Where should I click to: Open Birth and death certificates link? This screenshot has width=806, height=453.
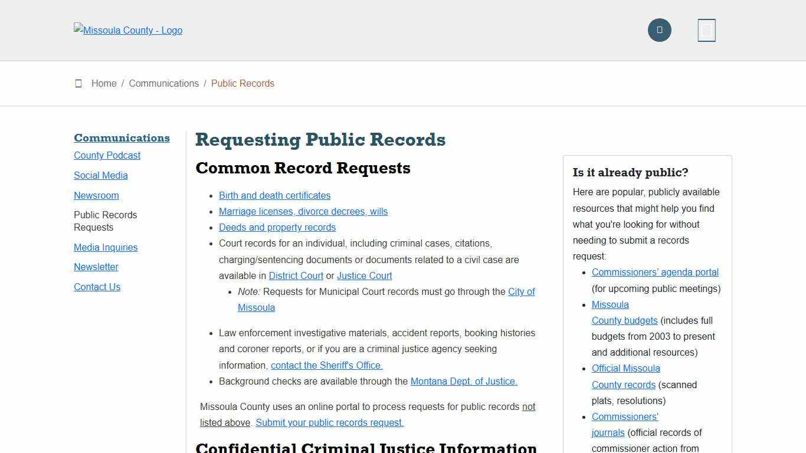274,195
